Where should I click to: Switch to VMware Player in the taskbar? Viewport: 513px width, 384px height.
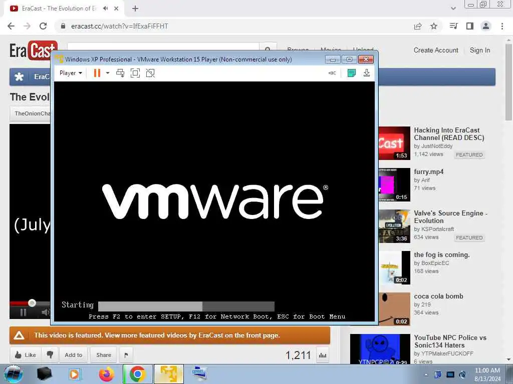point(169,374)
